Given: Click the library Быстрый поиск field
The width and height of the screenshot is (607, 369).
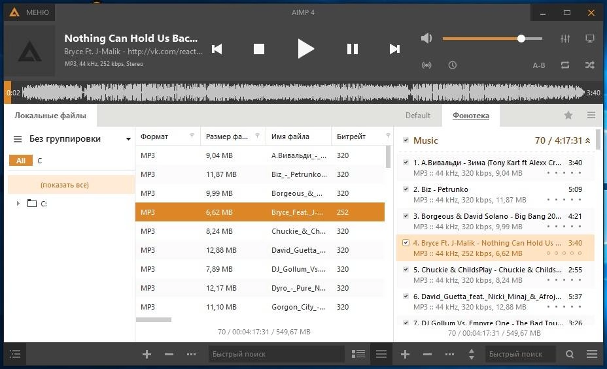Looking at the screenshot, I should [x=276, y=354].
